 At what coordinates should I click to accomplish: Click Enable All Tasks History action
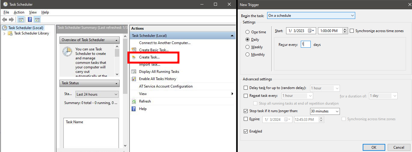157,79
